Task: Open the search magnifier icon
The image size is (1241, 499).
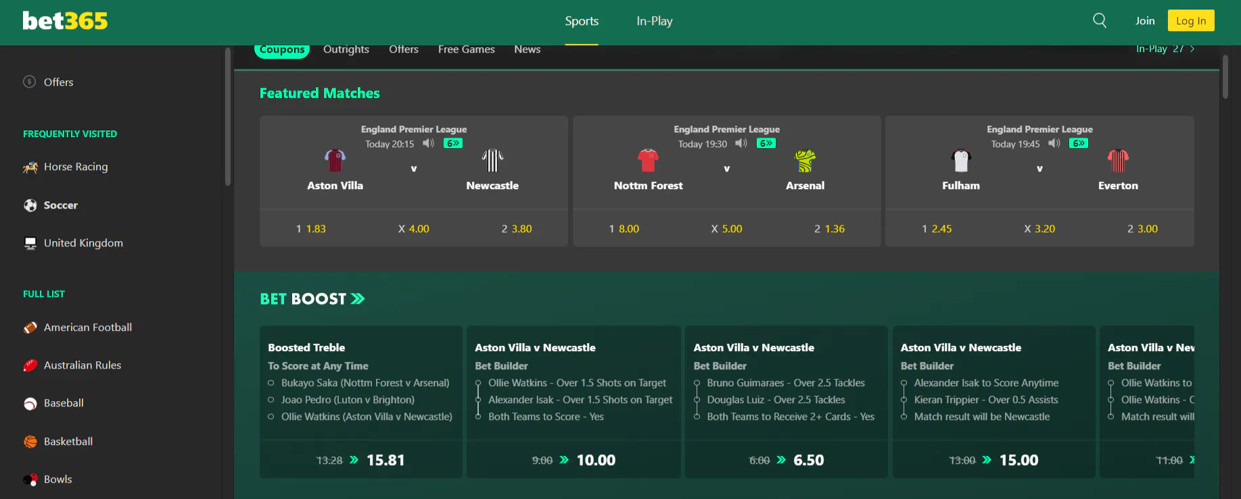Action: (x=1100, y=21)
